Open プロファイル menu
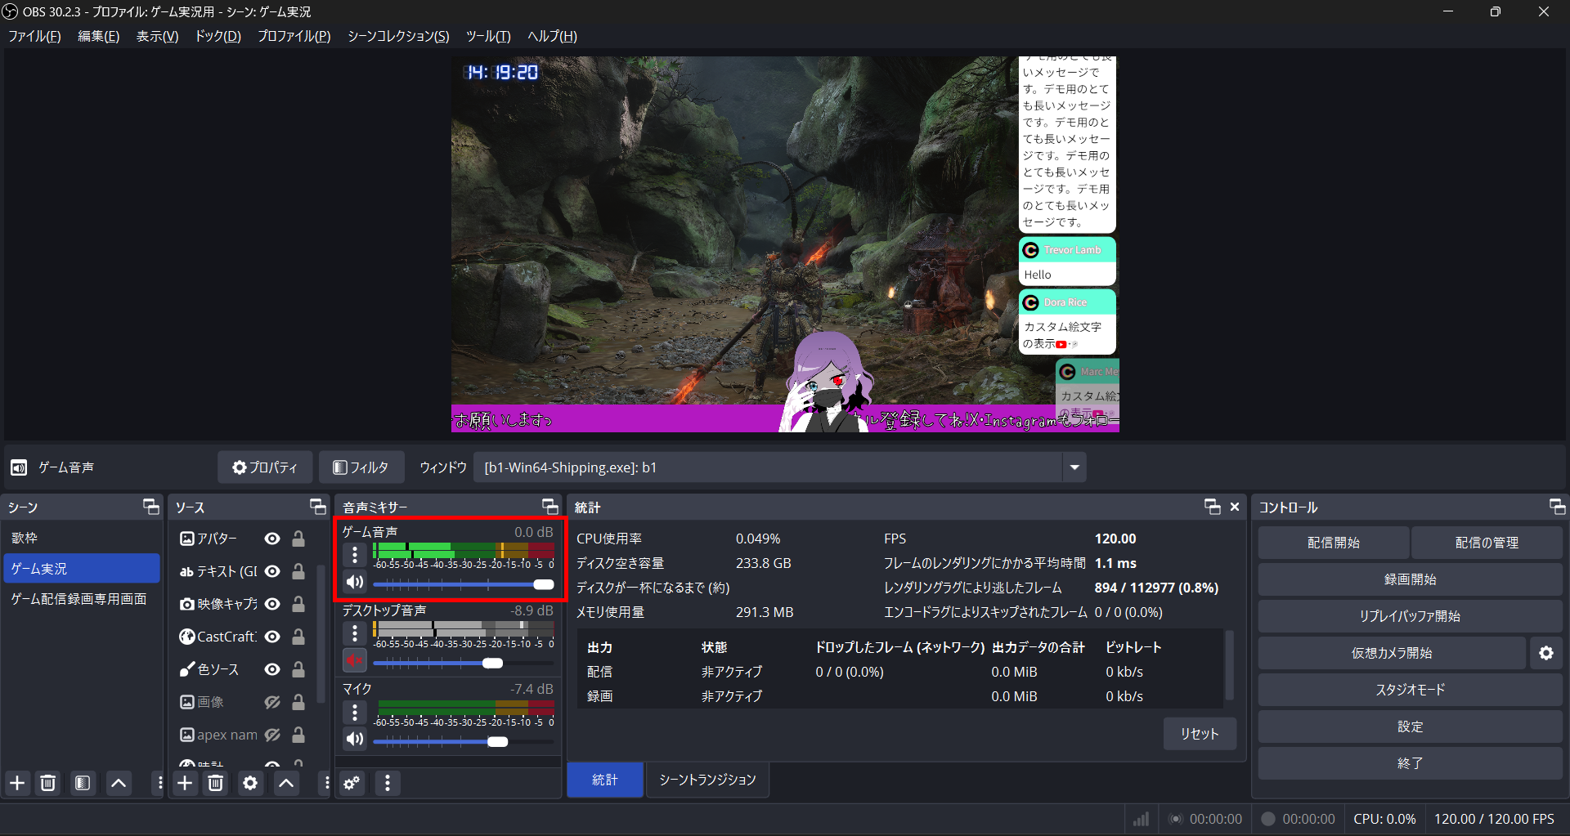This screenshot has width=1570, height=836. 294,36
